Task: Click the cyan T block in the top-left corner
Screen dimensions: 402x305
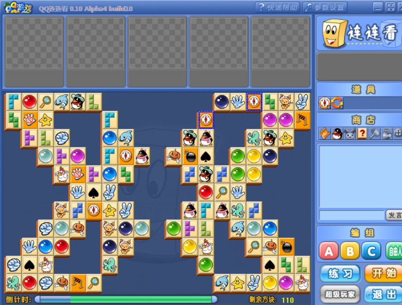Action: point(13,101)
